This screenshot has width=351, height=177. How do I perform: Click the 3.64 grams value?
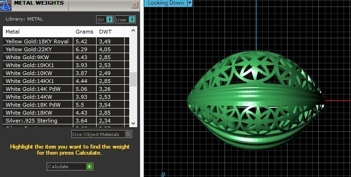tap(81, 121)
